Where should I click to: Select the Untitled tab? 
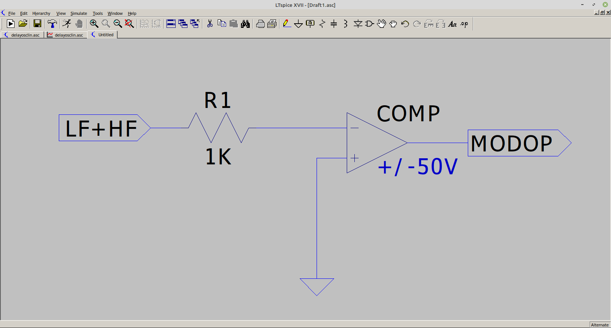[x=102, y=35]
